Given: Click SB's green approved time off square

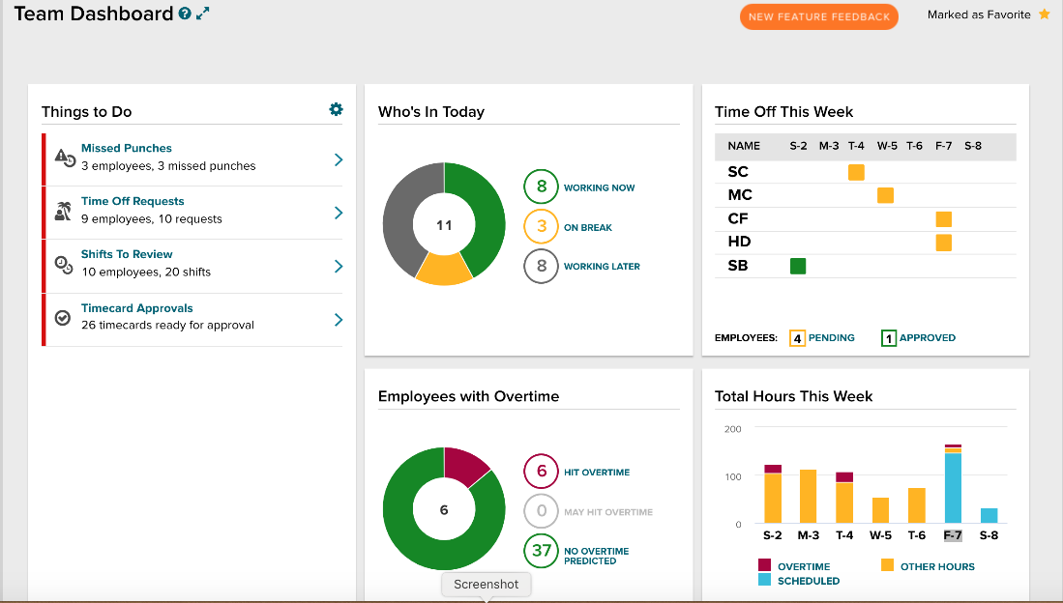Looking at the screenshot, I should point(798,266).
